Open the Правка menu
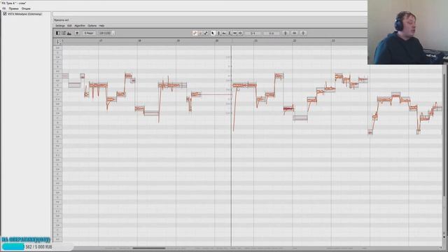This screenshot has width=448, height=252. coord(13,8)
